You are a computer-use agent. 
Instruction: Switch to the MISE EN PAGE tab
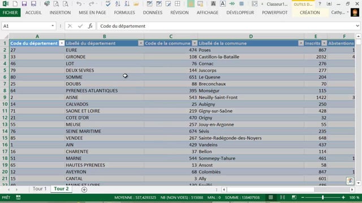(x=92, y=12)
